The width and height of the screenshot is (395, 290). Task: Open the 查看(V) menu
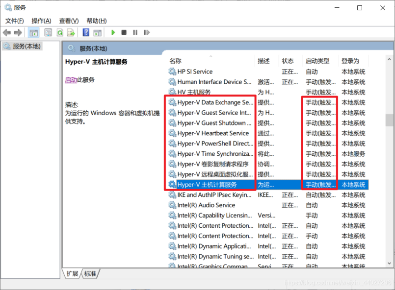(x=69, y=21)
